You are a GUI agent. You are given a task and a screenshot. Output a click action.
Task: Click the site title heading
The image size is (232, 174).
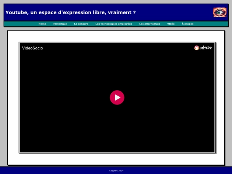(70, 12)
